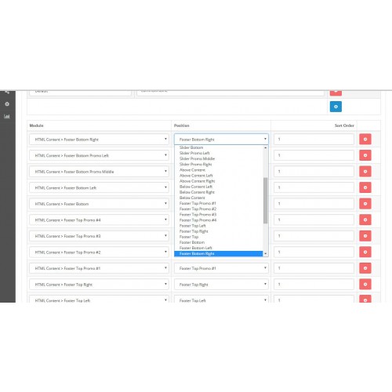The width and height of the screenshot is (392, 392).
Task: Choose Footer Top option in the list
Action: coord(189,237)
